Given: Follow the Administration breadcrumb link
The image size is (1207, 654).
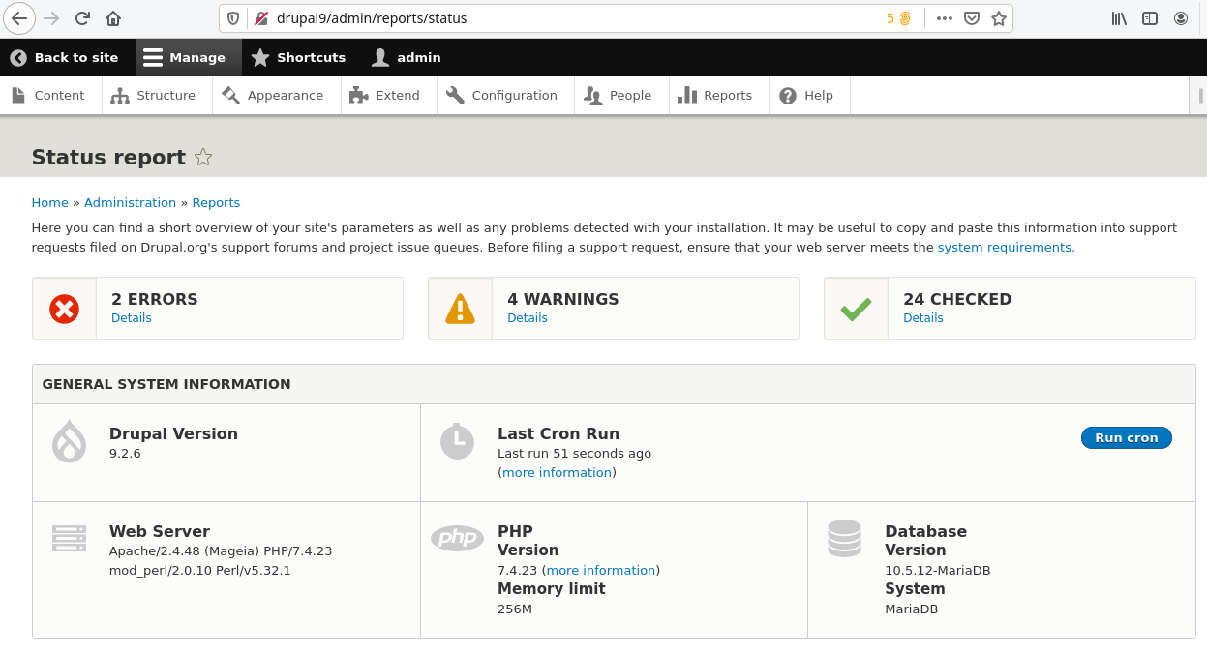Looking at the screenshot, I should pyautogui.click(x=130, y=202).
